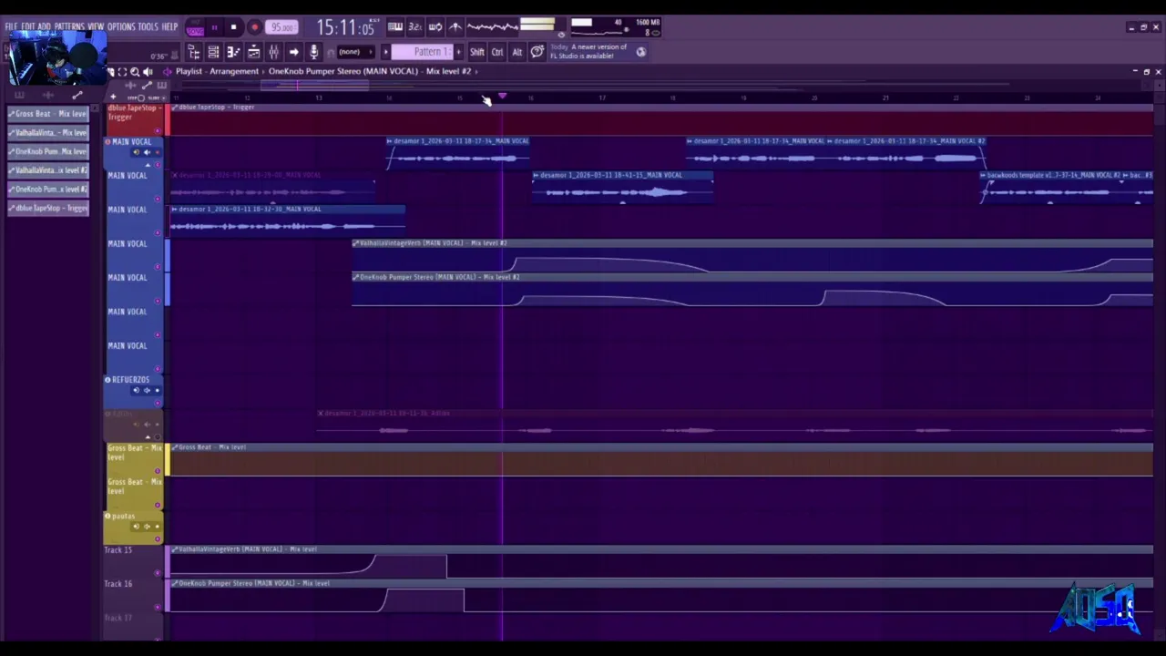Viewport: 1166px width, 656px height.
Task: Click the speaker icon on MAIN VOCAL group header
Action: (147, 152)
